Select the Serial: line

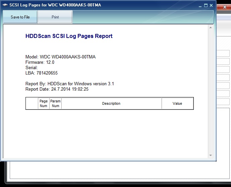[x=32, y=68]
